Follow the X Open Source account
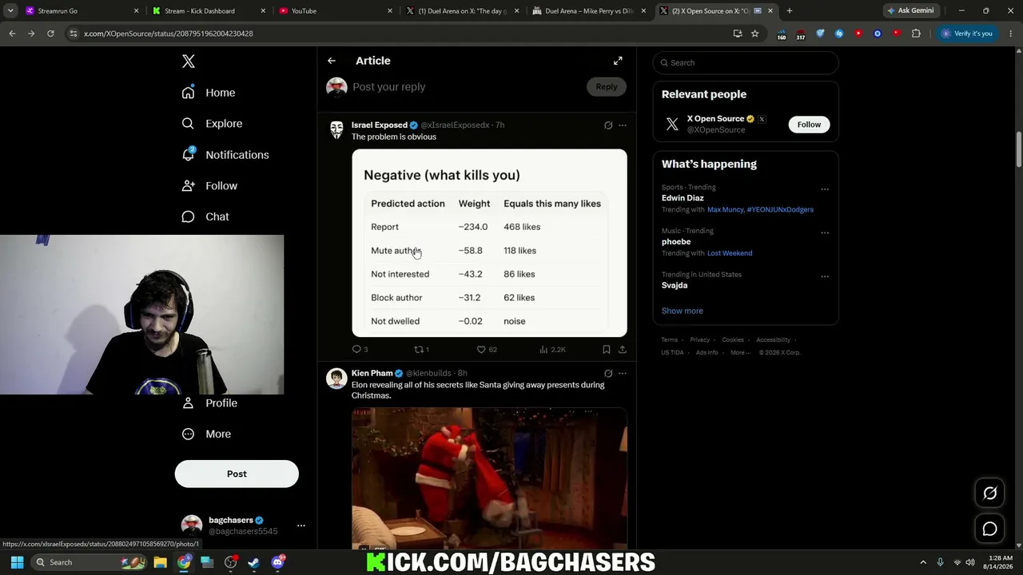This screenshot has height=575, width=1023. pos(809,125)
